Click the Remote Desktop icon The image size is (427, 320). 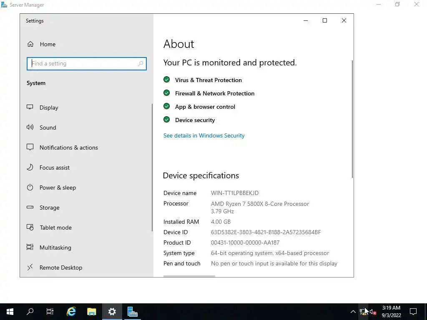30,267
